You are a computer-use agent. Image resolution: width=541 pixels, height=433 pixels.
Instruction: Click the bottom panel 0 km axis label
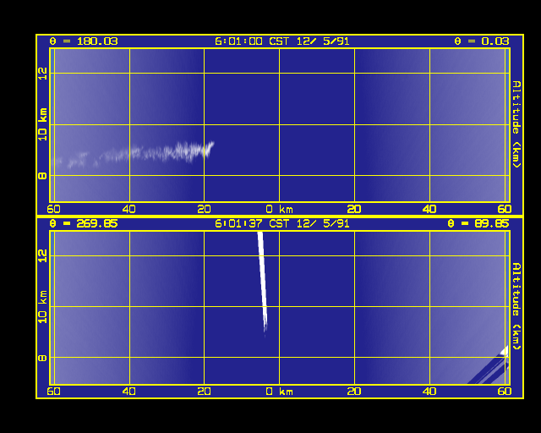click(279, 392)
